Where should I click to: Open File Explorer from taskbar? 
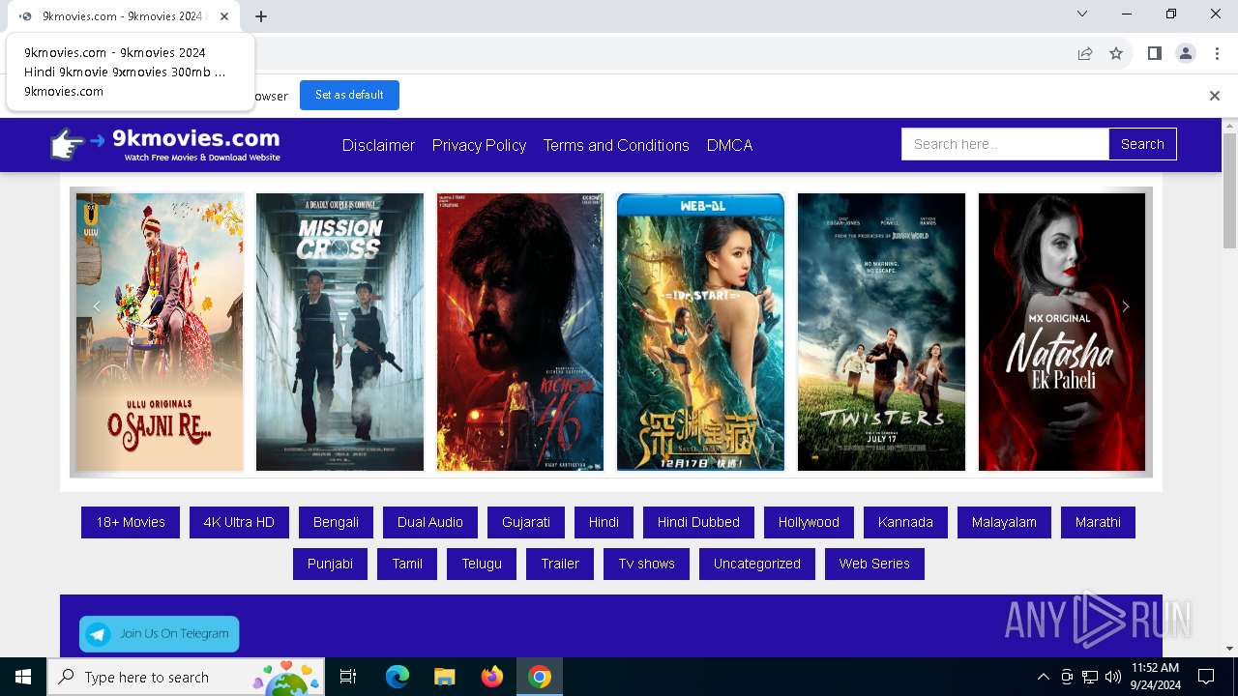click(444, 677)
